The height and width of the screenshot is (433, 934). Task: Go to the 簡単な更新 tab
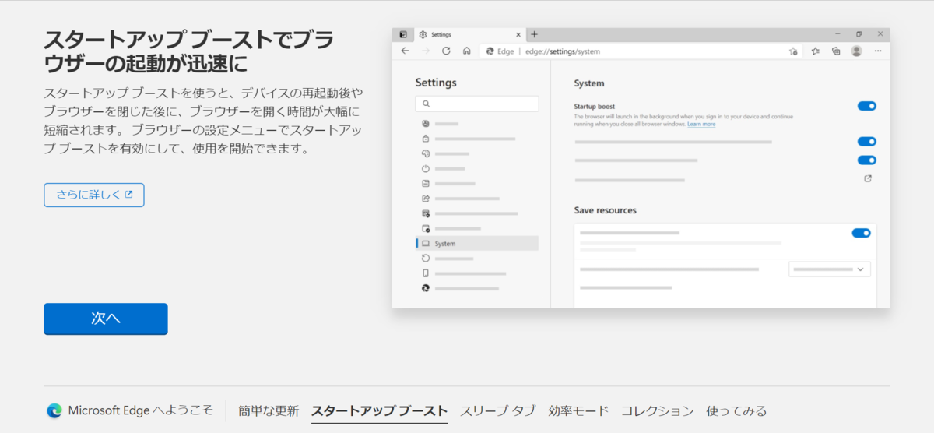[x=269, y=411]
